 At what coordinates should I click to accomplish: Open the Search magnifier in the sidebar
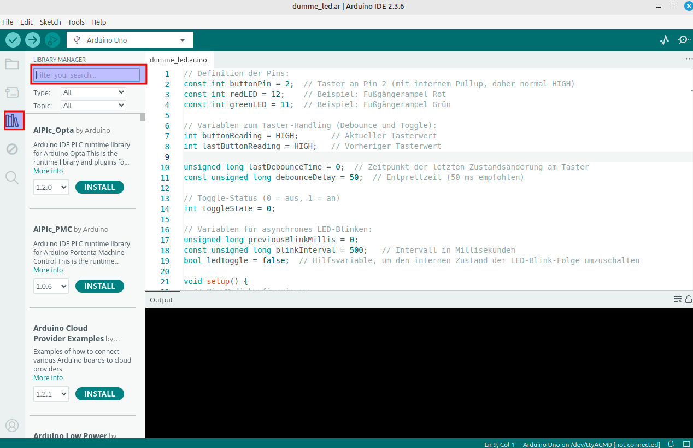pyautogui.click(x=12, y=177)
